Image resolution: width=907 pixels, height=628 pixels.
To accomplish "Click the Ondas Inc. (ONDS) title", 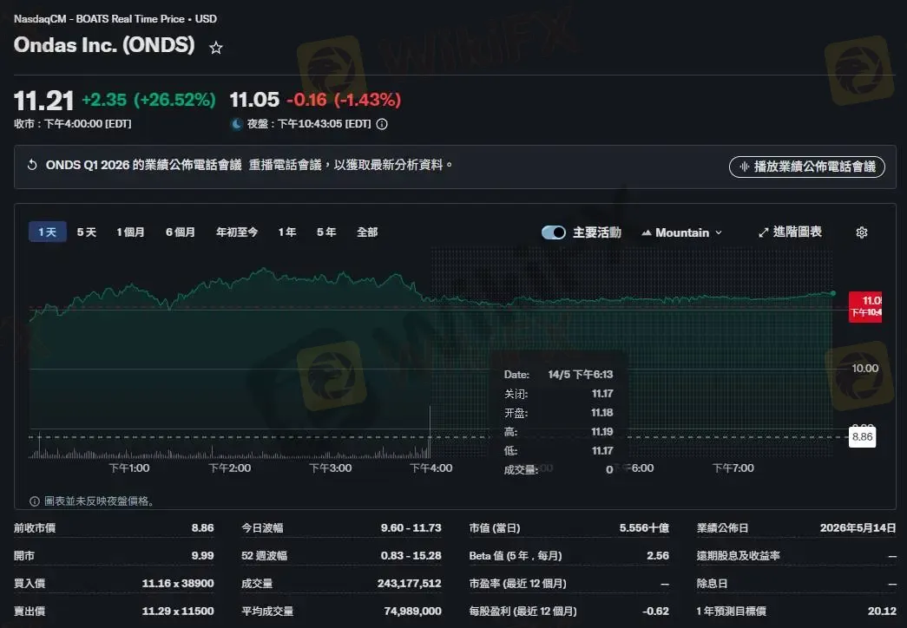I will (x=104, y=45).
